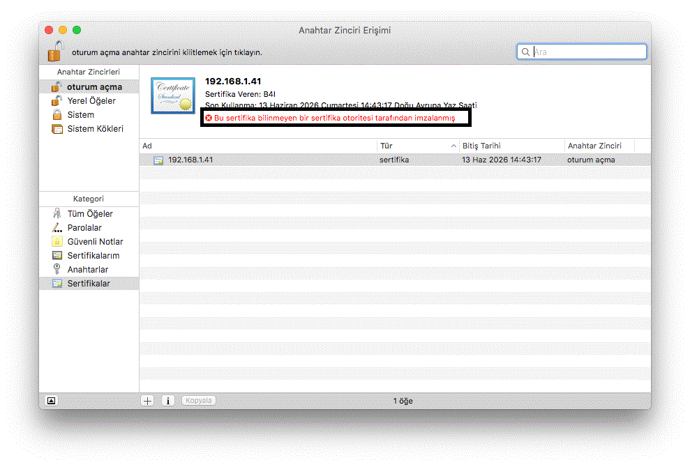Open the Parolalar category

pos(89,228)
